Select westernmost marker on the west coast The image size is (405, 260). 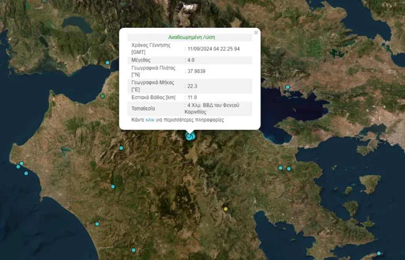pos(18,166)
